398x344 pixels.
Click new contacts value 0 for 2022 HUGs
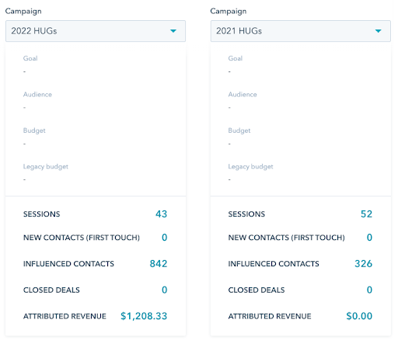[x=165, y=238]
